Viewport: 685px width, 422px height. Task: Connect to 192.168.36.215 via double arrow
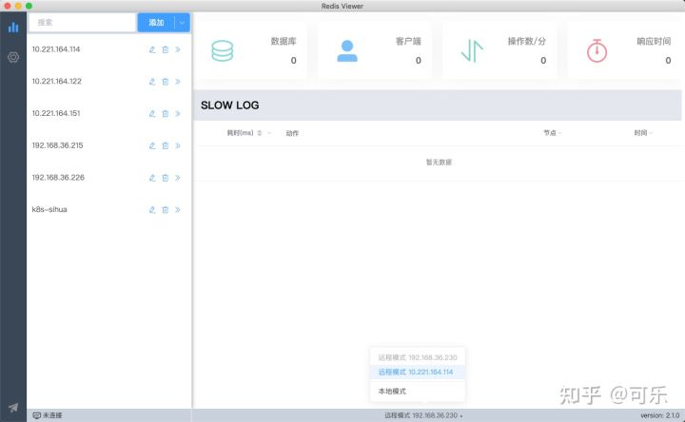tap(178, 145)
